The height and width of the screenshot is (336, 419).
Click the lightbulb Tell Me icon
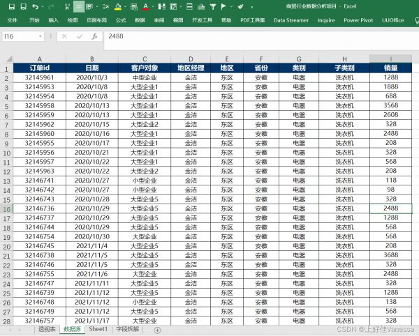coord(416,20)
